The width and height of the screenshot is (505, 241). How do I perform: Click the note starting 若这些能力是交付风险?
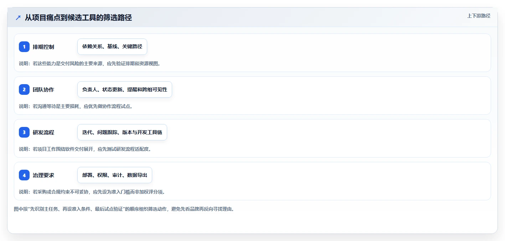[x=90, y=63]
